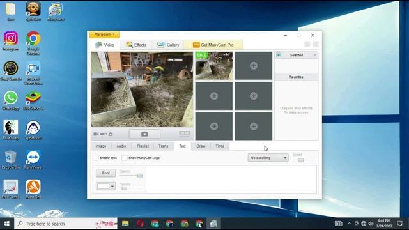Screen dimensions: 409x230
Task: Open Snap Camera desktop shortcut
Action: (11, 71)
